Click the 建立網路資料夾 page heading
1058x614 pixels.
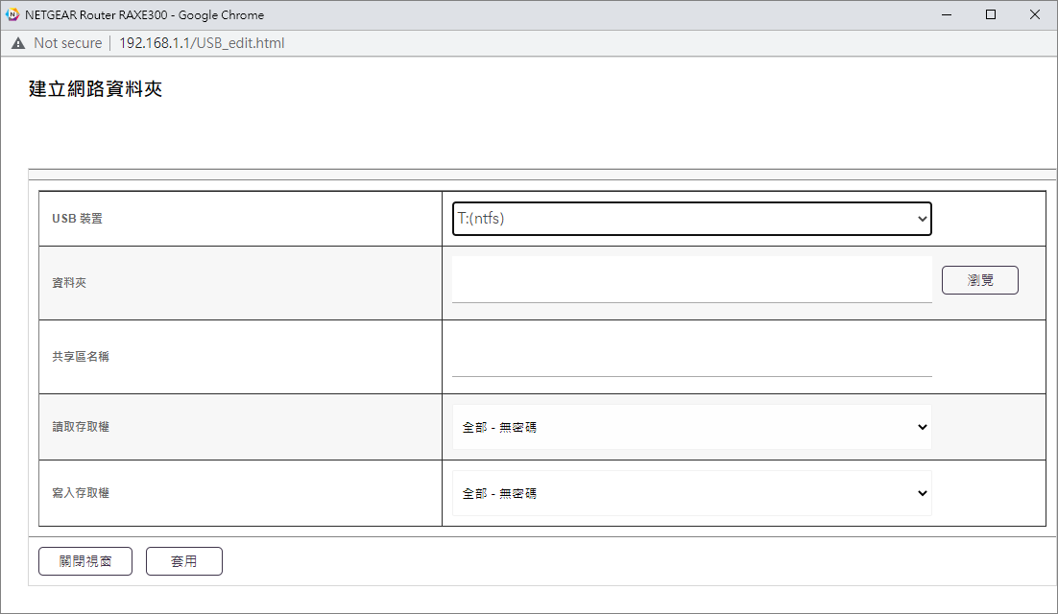pyautogui.click(x=96, y=89)
